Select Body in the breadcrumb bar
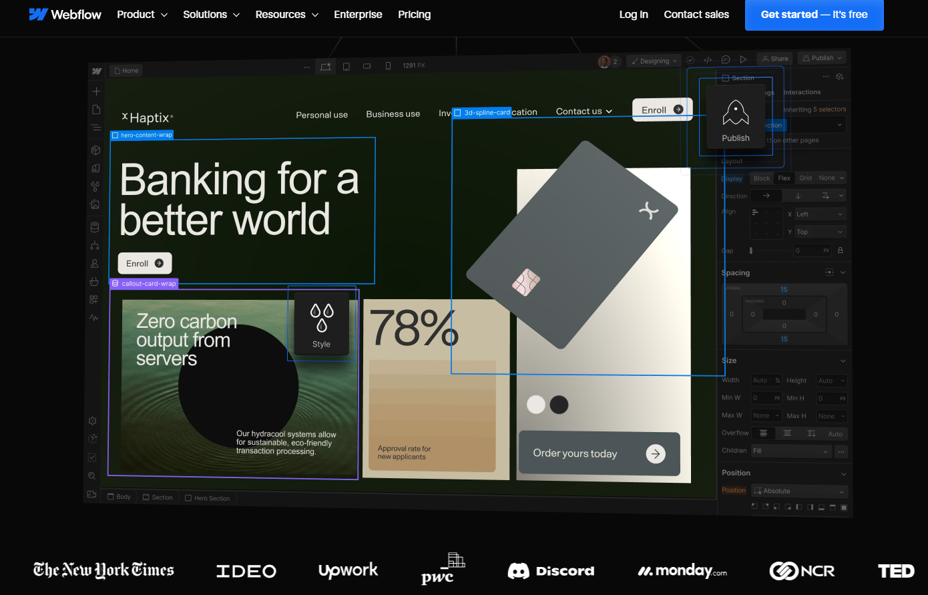This screenshot has height=595, width=928. (120, 497)
